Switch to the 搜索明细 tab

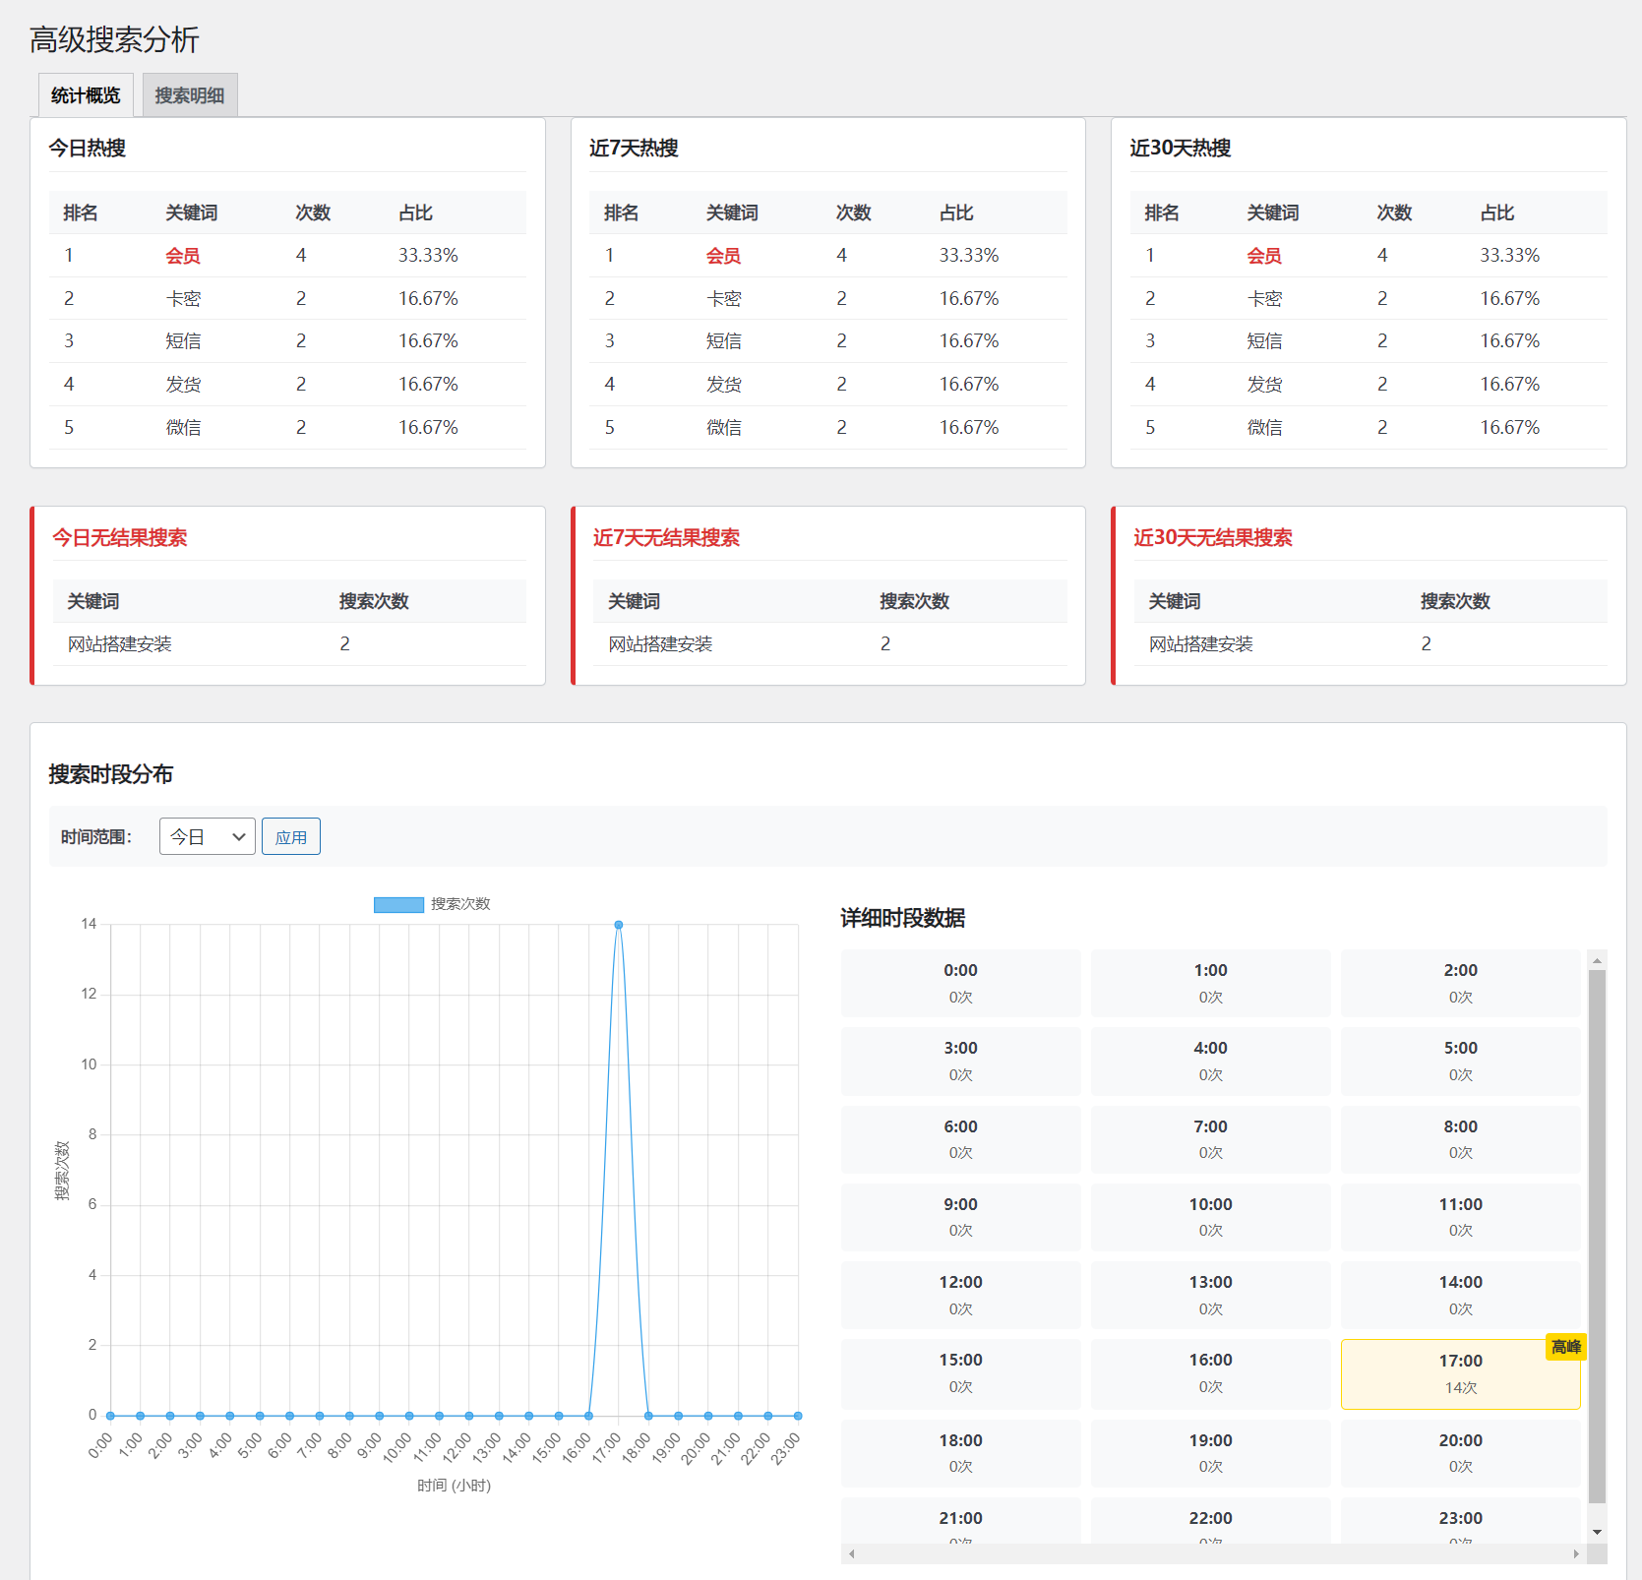click(189, 95)
